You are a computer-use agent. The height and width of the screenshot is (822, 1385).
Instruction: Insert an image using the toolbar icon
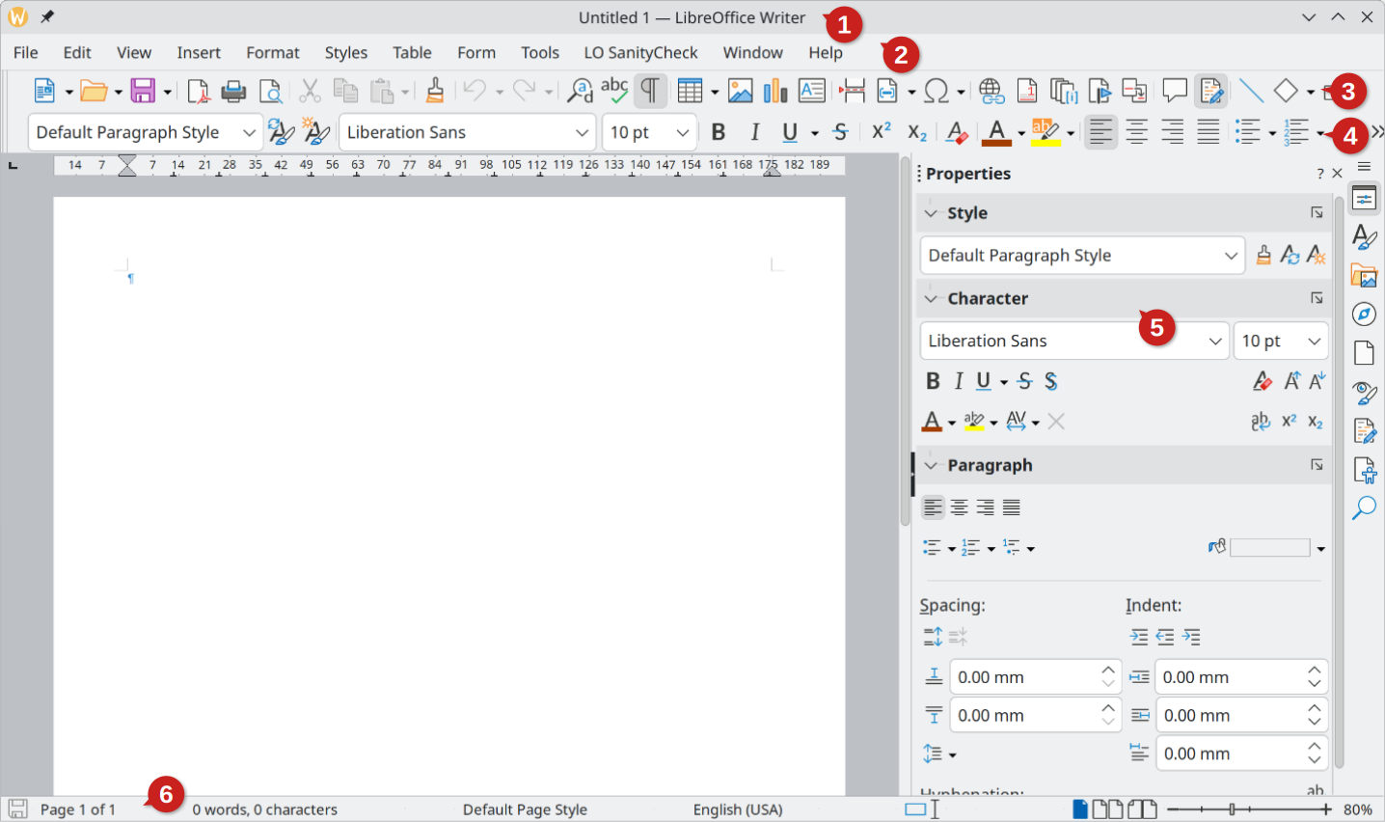pyautogui.click(x=740, y=90)
